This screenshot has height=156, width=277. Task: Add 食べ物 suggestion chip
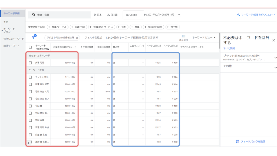pos(173,27)
